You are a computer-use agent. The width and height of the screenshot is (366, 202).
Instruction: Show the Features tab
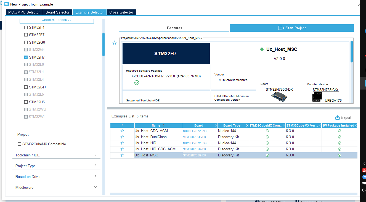click(x=174, y=28)
